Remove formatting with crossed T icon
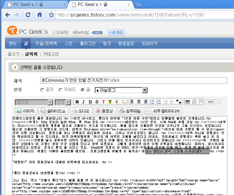The height and width of the screenshot is (195, 234). (124, 102)
